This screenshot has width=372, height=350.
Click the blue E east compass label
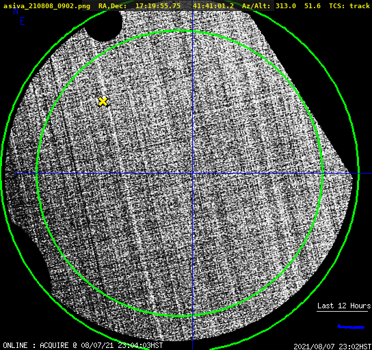point(23,21)
